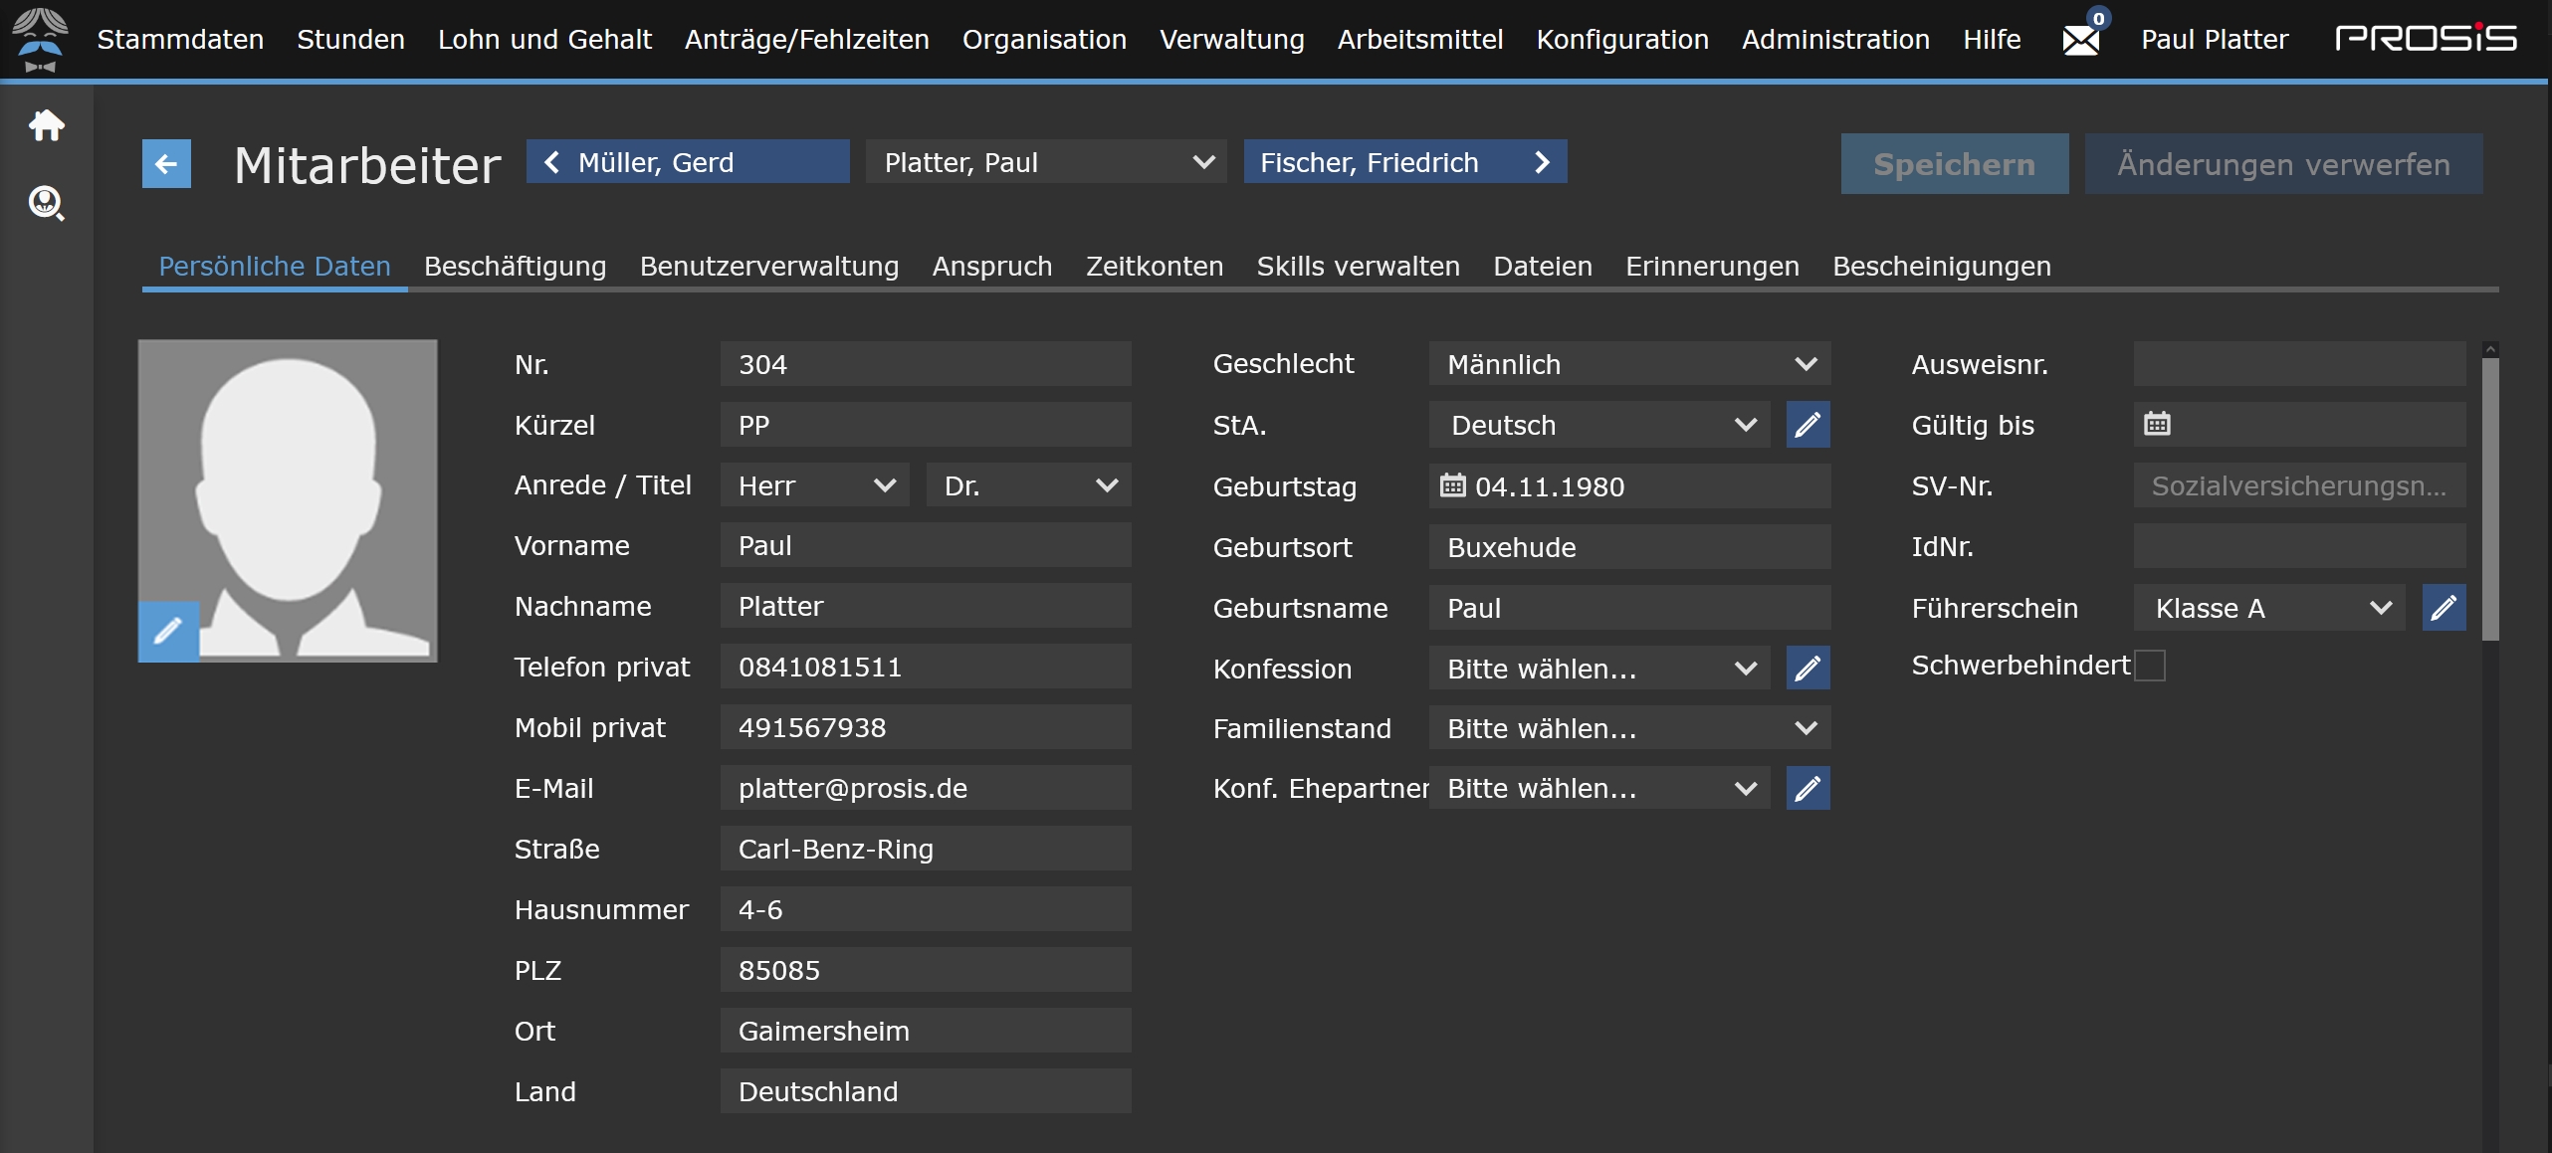Image resolution: width=2552 pixels, height=1153 pixels.
Task: Open the Lohn und Gehalt menu
Action: point(544,40)
